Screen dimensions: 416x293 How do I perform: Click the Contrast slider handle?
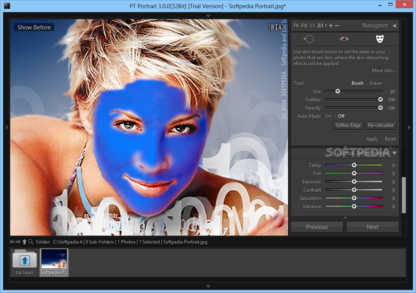pos(354,190)
